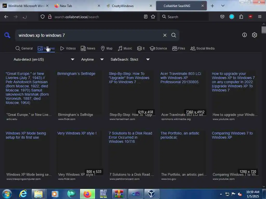Switch to the Social Media category
This screenshot has height=199, width=266.
pyautogui.click(x=203, y=48)
